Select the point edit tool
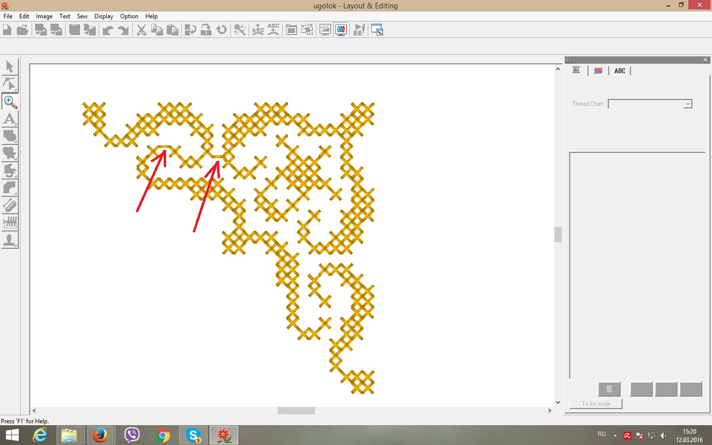Screen dimensions: 712x445 10,84
